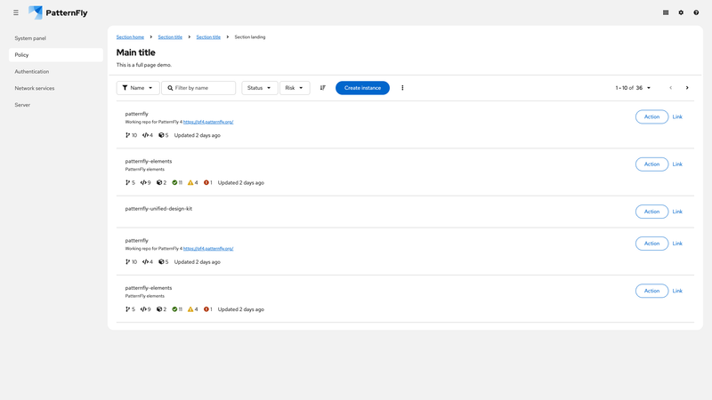This screenshot has width=712, height=400.
Task: Open the application launcher grid icon
Action: click(666, 12)
